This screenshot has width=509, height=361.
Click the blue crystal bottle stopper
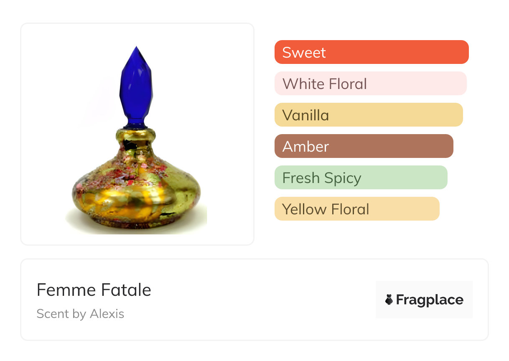136,88
